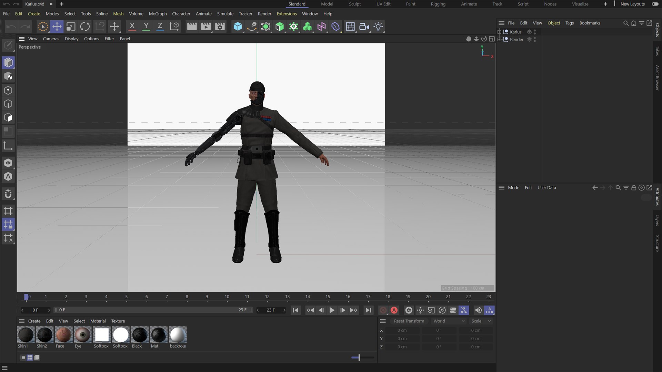
Task: Toggle New Layouts switch
Action: (655, 4)
